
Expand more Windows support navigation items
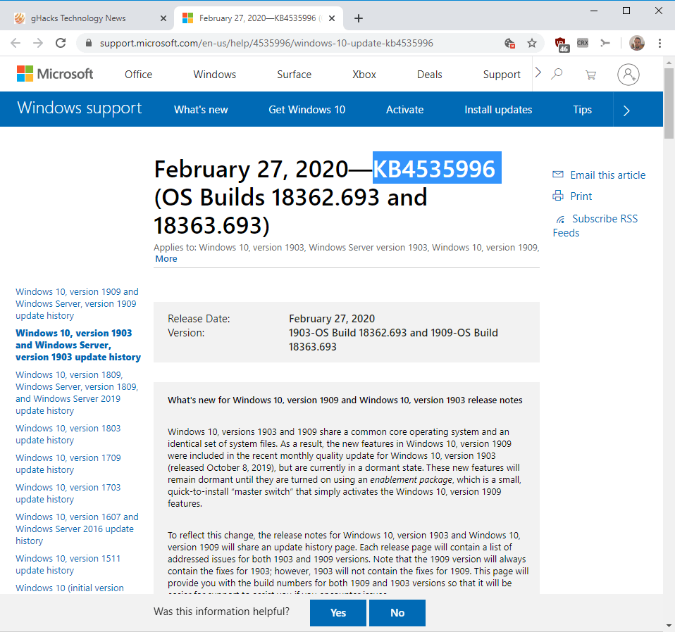click(626, 110)
